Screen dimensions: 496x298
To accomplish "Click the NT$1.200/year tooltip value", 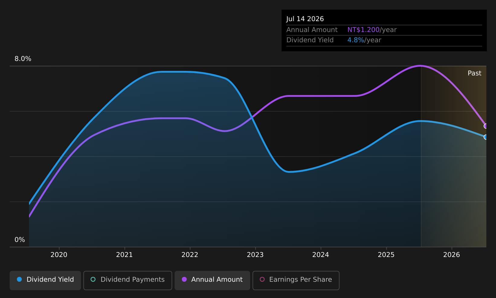I will pyautogui.click(x=372, y=30).
